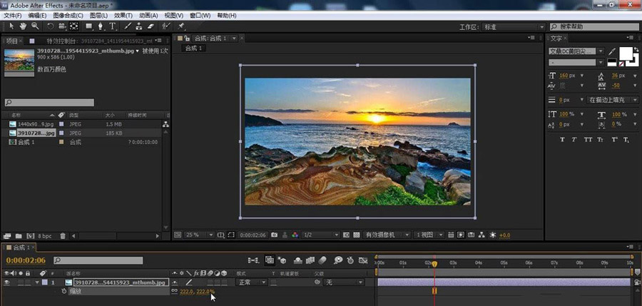
Task: Switch to the 项目 panel tab
Action: point(12,41)
